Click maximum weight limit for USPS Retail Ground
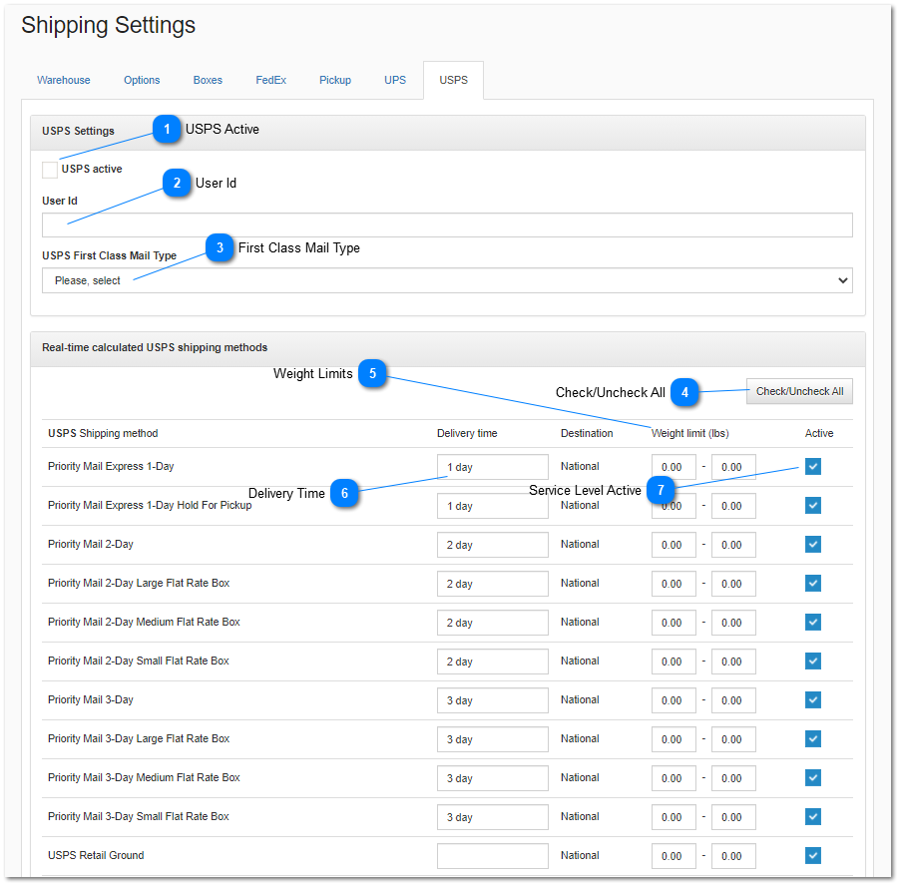Viewport: 900px width, 886px height. pos(733,856)
